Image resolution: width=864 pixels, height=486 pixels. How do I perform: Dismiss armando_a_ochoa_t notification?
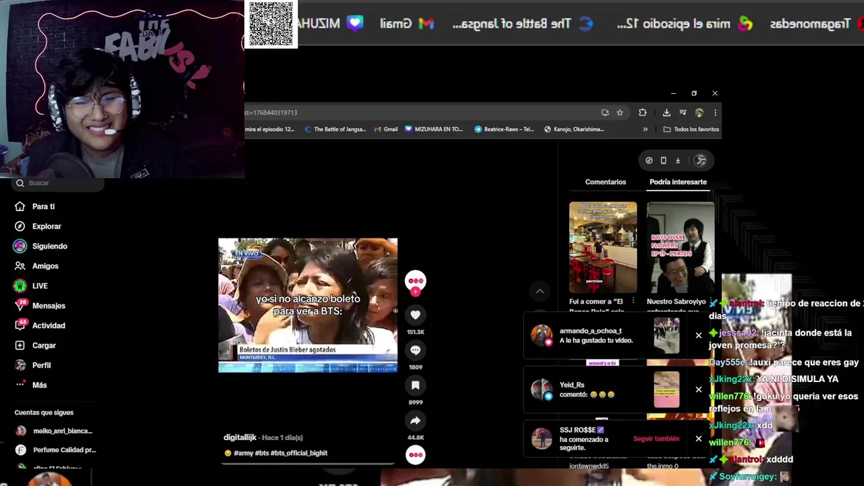[699, 335]
